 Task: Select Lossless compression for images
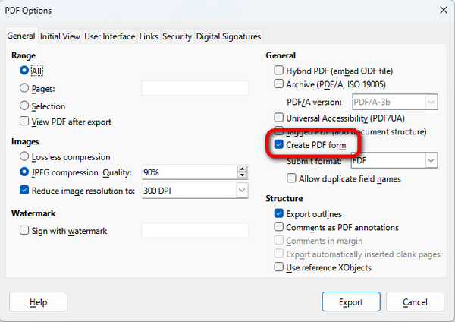point(25,157)
